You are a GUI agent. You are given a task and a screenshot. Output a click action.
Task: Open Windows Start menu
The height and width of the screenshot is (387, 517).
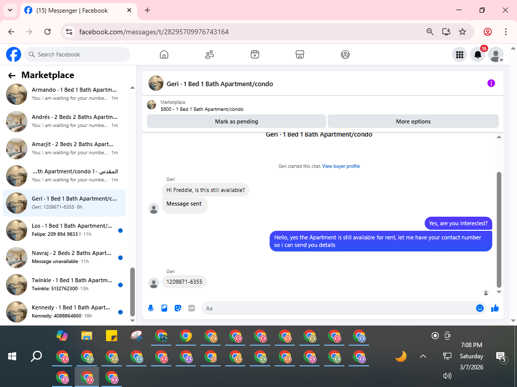click(12, 356)
